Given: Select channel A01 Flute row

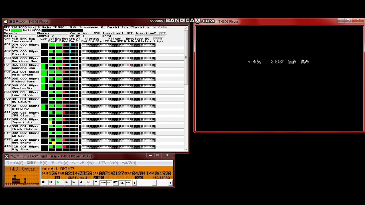Looking at the screenshot, I should tap(22, 46).
